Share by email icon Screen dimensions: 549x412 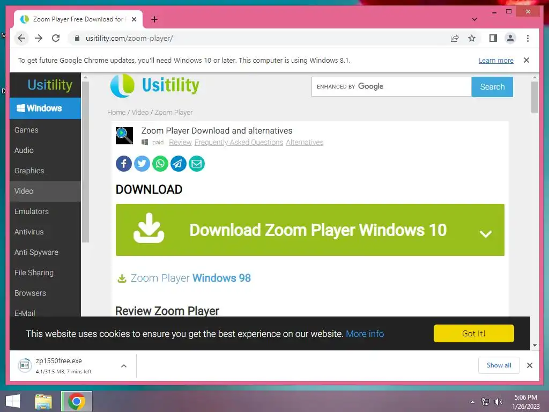pos(196,164)
